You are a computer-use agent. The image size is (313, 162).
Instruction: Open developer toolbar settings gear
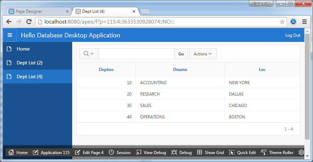click(x=301, y=152)
